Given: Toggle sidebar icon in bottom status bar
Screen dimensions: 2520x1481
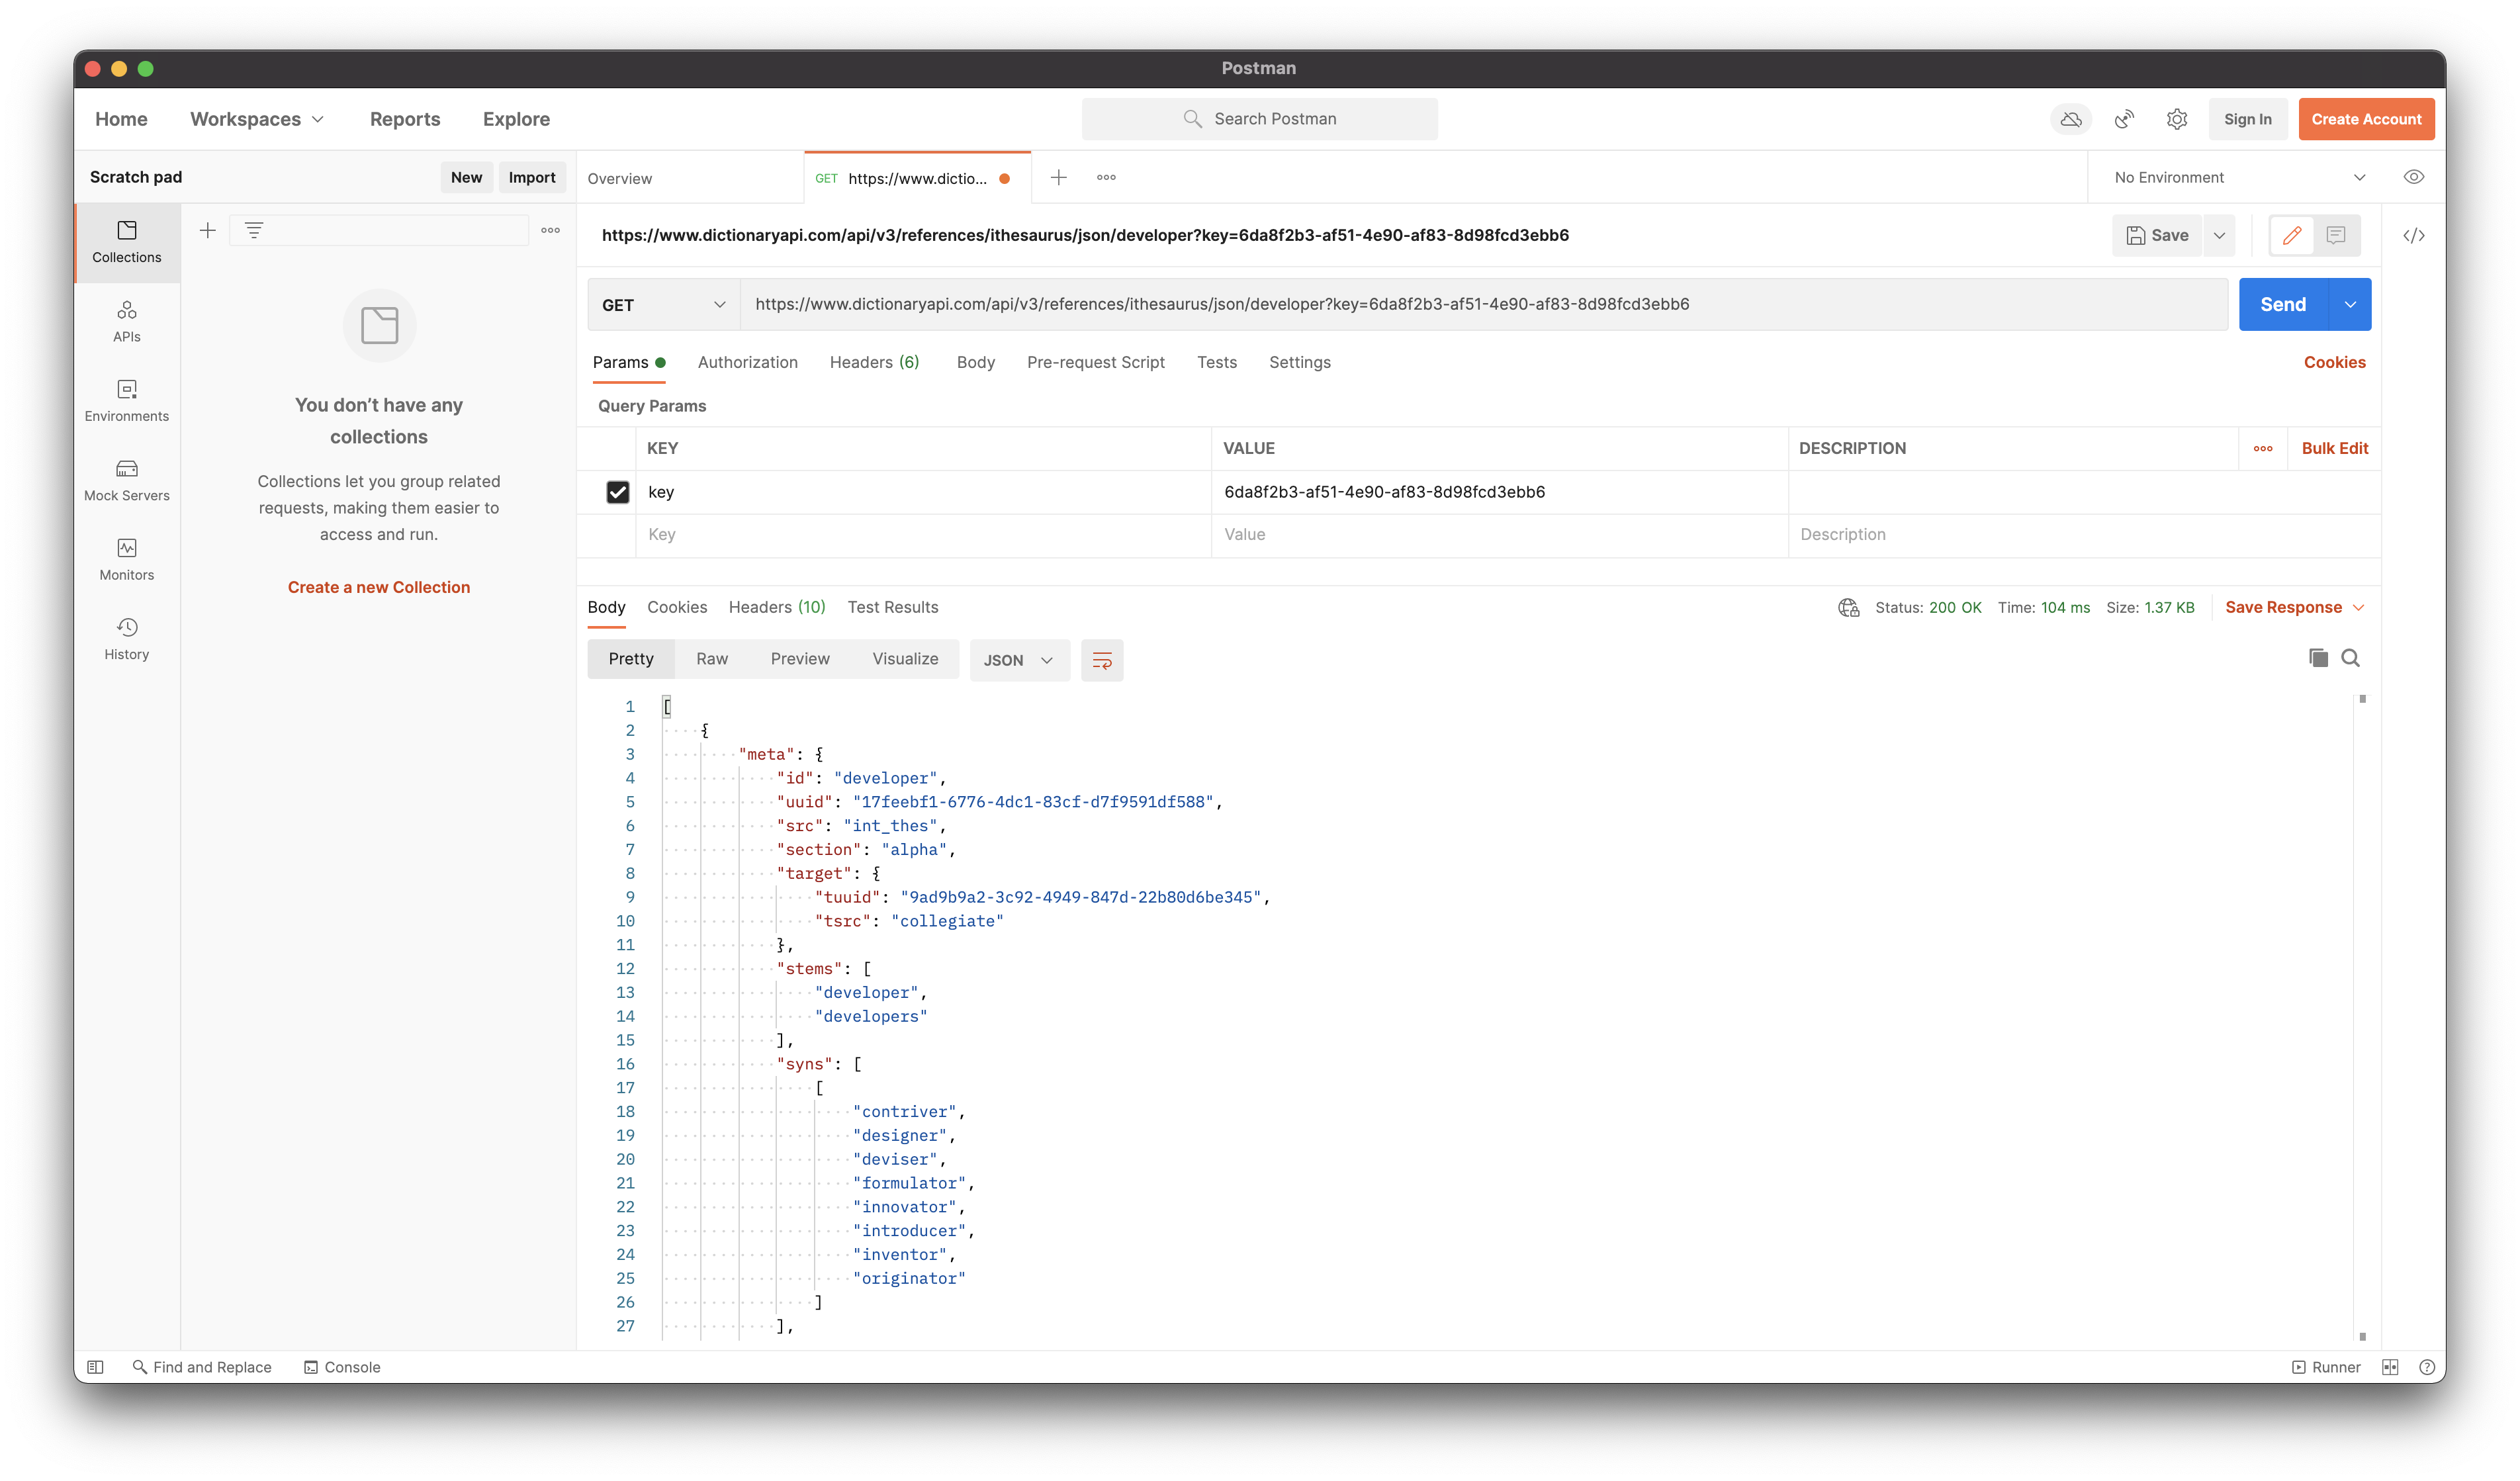Looking at the screenshot, I should click(x=96, y=1367).
